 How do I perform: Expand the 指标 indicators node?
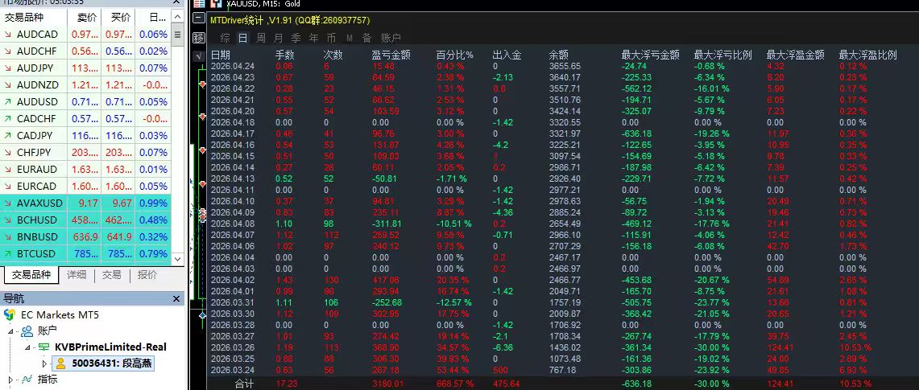coord(10,379)
